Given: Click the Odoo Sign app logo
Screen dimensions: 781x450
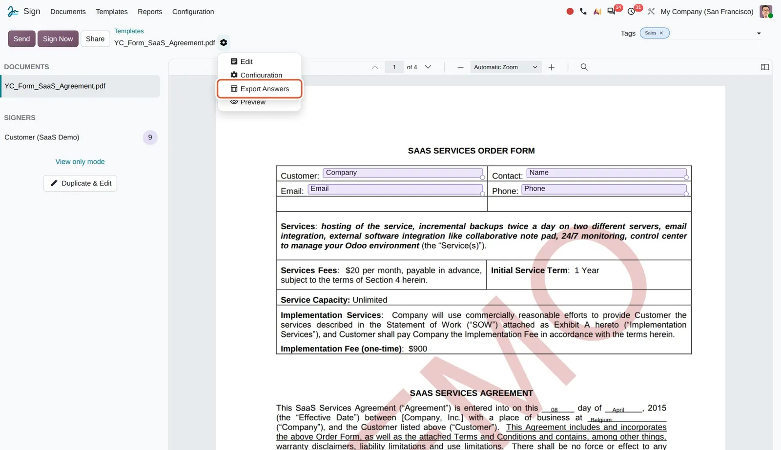Looking at the screenshot, I should coord(13,11).
